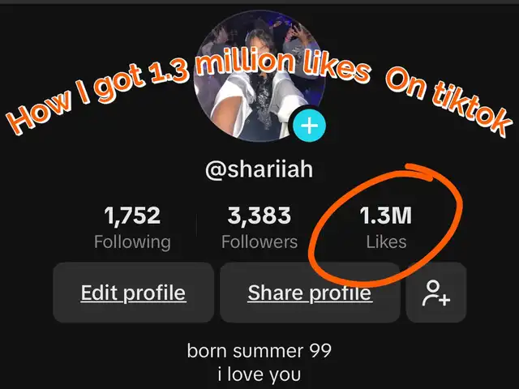The image size is (519, 389).
Task: Click the '1.3' number in orange caption
Action: coord(169,71)
